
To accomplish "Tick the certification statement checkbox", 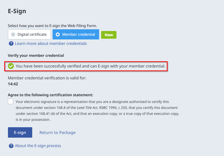I will point(11,101).
